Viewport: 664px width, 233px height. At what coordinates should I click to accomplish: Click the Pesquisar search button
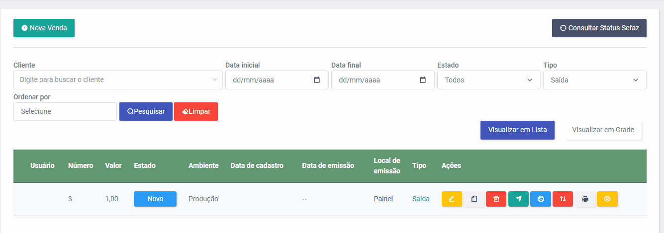[x=146, y=111]
